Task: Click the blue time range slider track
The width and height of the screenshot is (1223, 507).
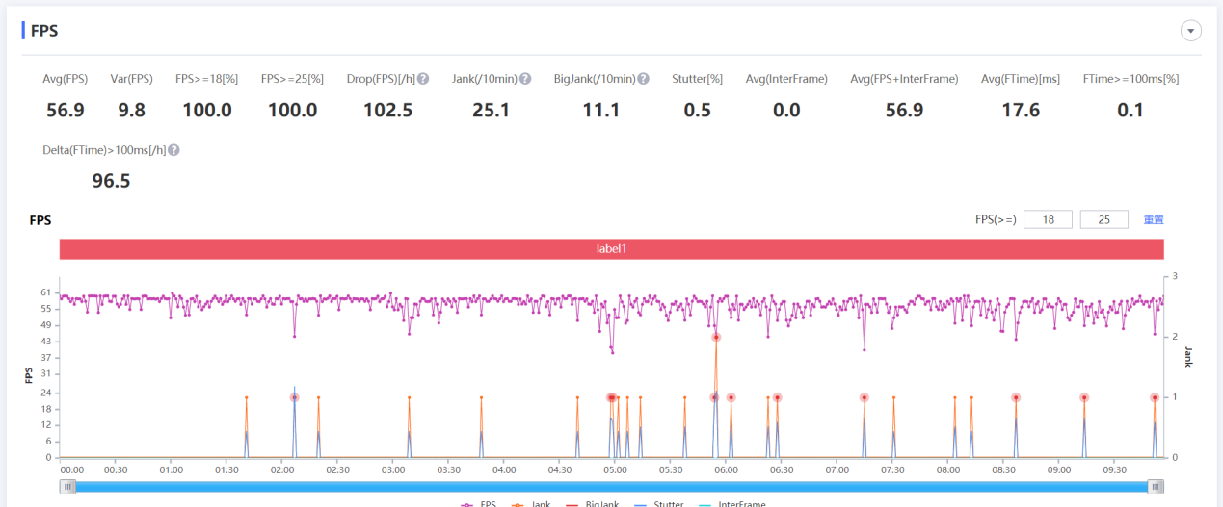Action: point(611,487)
